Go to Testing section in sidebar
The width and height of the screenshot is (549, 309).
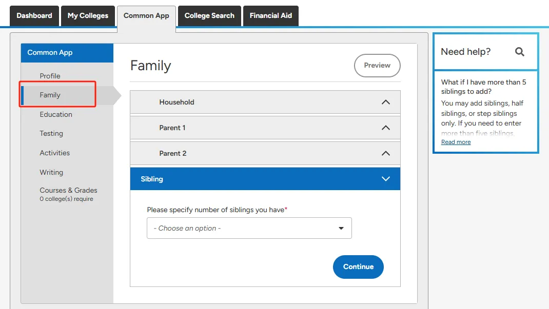[x=51, y=133]
